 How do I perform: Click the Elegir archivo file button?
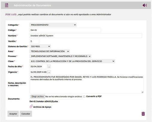click(38, 97)
